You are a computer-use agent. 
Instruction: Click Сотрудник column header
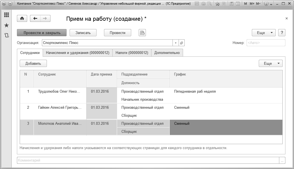click(60, 79)
